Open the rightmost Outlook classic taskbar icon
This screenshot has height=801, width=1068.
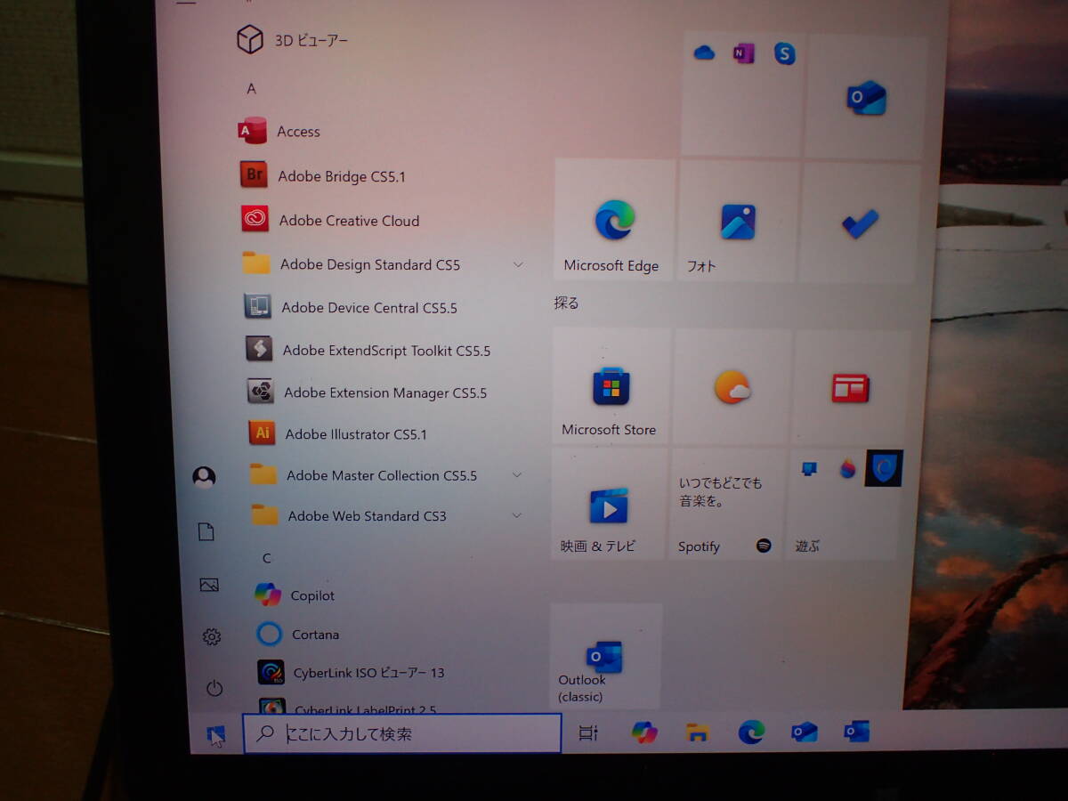click(856, 732)
